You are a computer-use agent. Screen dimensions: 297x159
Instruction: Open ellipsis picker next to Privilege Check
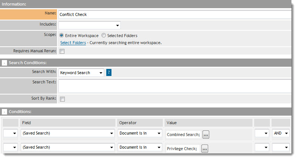tap(204, 149)
